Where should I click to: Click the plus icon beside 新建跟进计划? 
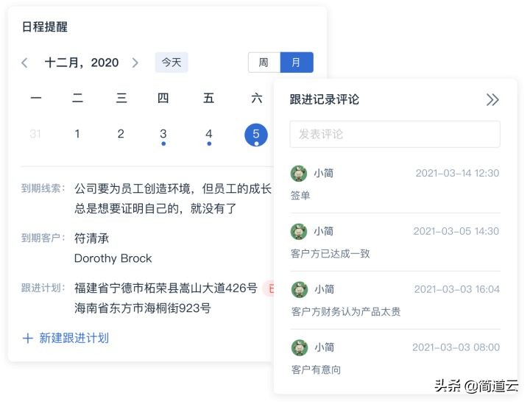pos(28,338)
